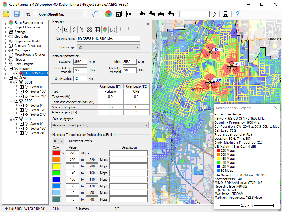The height and width of the screenshot is (212, 282).
Task: Run the calculation with the calculator icon
Action: click(x=225, y=14)
